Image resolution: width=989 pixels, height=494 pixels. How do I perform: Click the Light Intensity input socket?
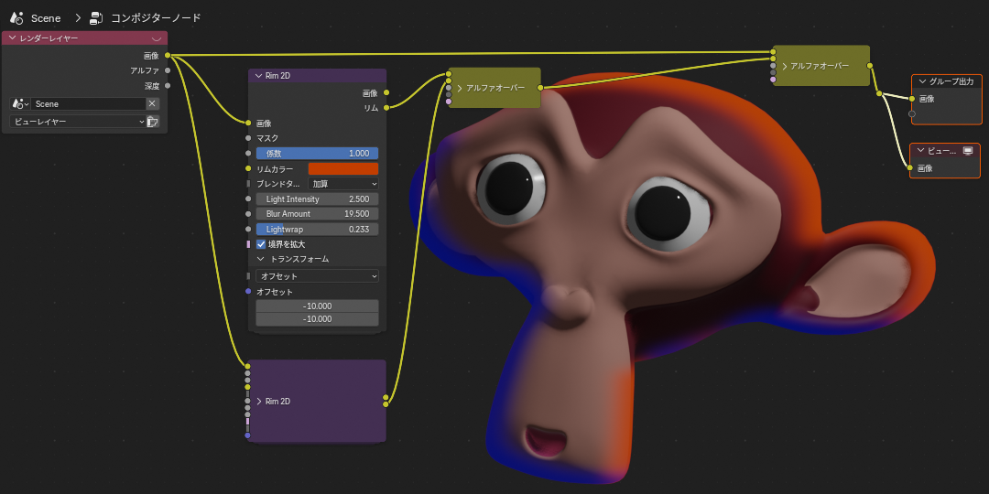[x=248, y=199]
